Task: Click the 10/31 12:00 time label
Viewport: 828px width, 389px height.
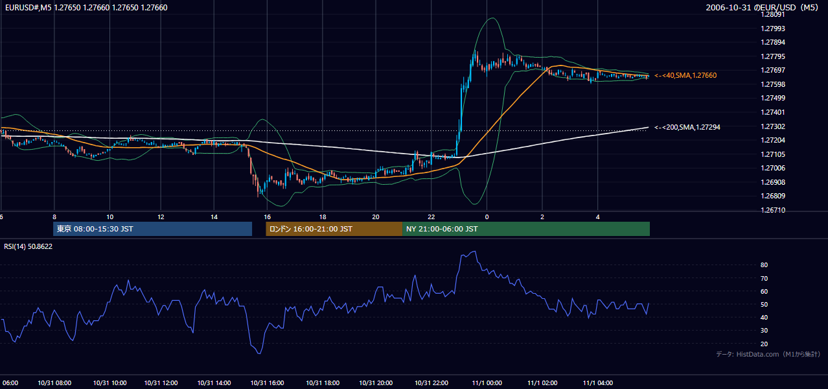Action: click(x=161, y=383)
